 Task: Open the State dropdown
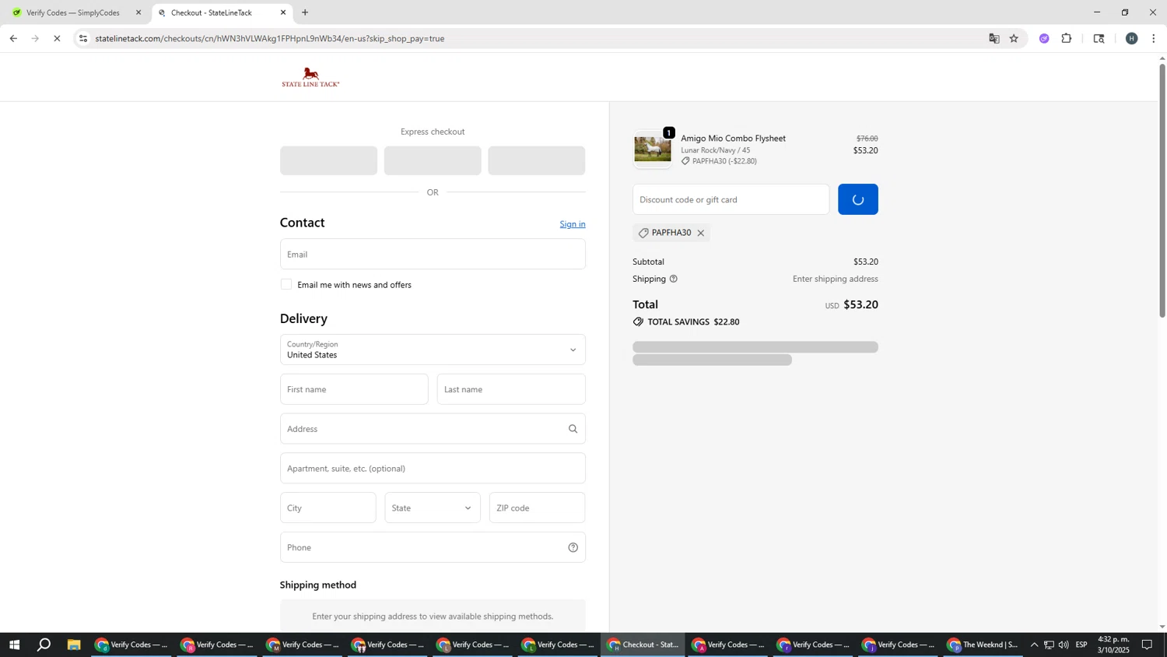click(x=433, y=508)
